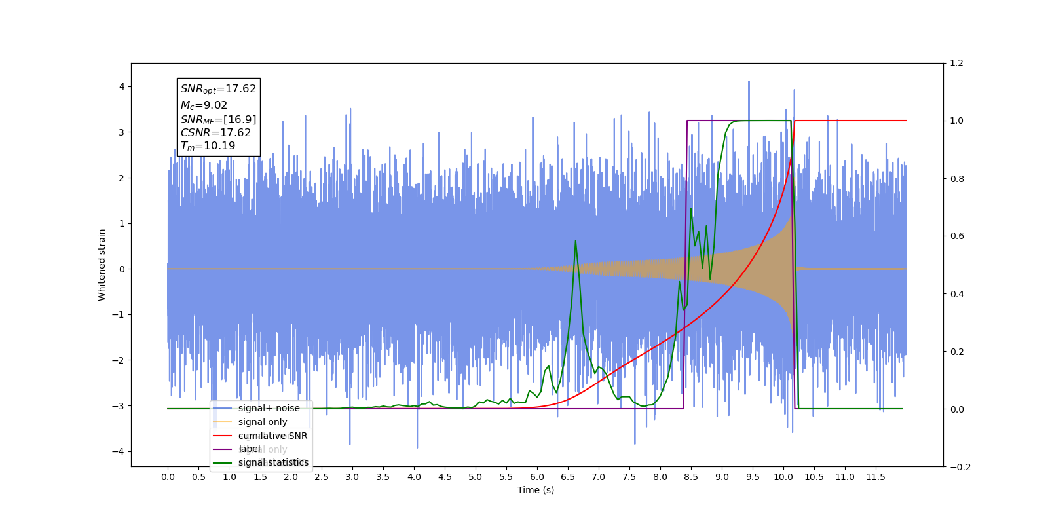Click the right axis tick label 0.2

956,352
